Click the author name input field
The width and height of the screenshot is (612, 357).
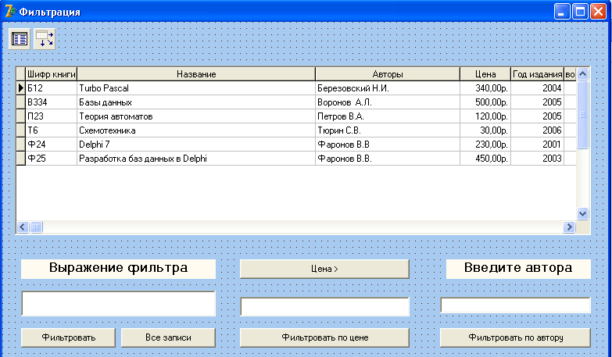(x=516, y=305)
